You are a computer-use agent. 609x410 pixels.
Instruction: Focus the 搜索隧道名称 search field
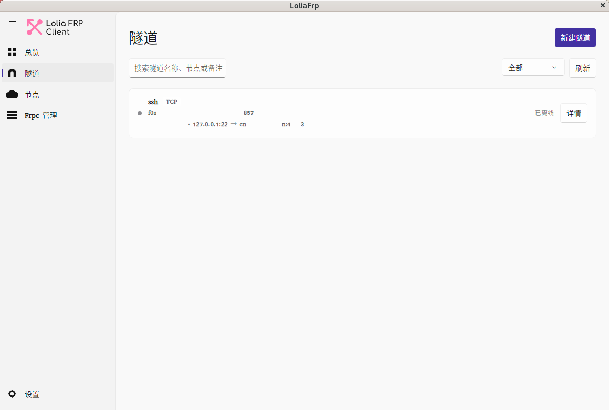tap(177, 68)
